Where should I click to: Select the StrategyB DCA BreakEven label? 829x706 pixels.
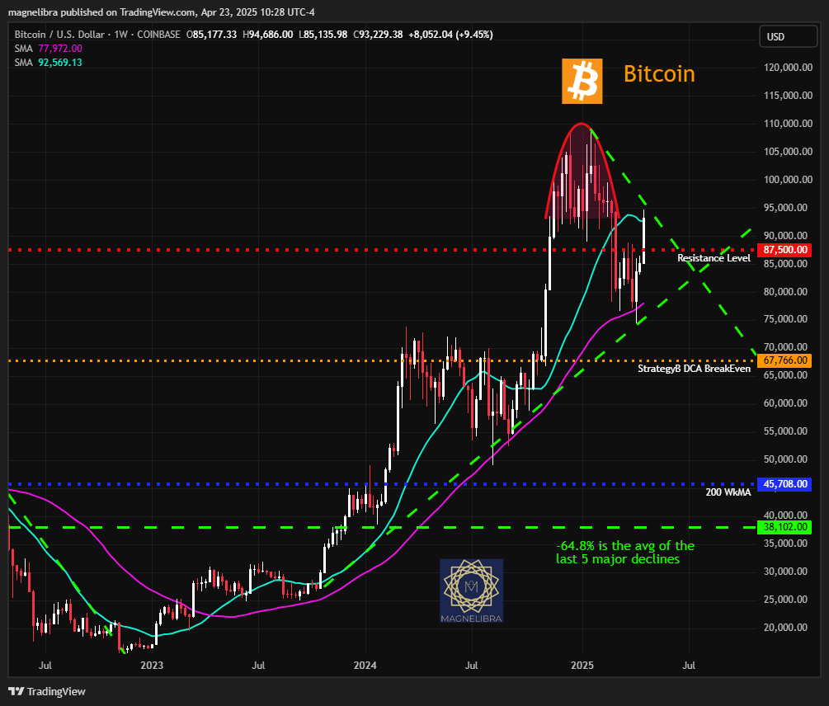[695, 369]
